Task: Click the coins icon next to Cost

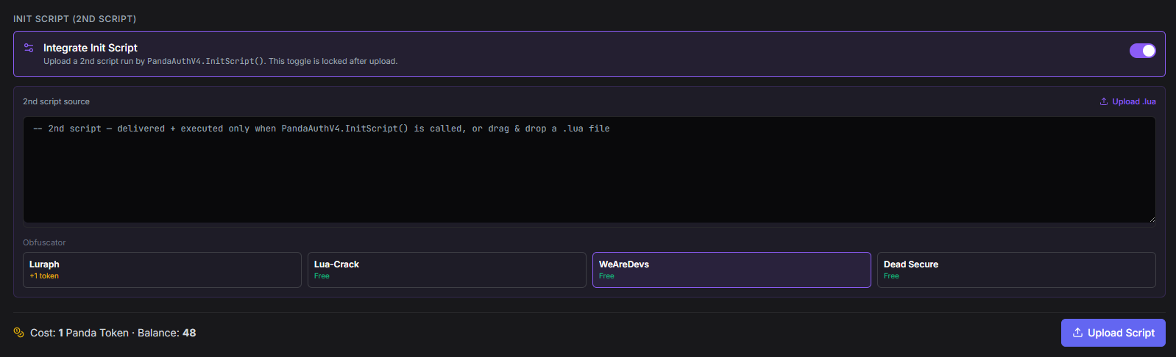Action: tap(19, 333)
